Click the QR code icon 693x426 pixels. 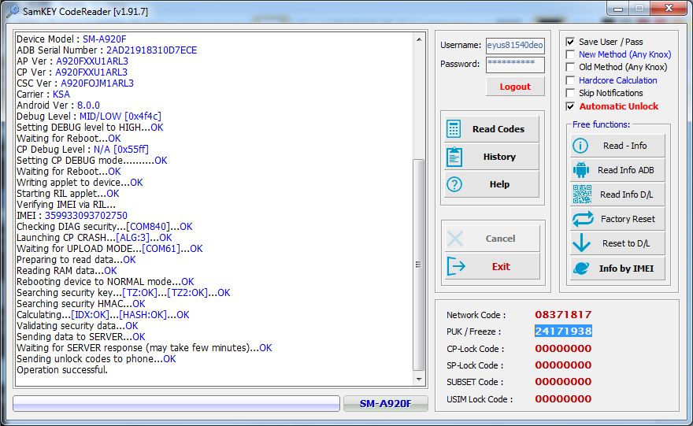point(582,194)
